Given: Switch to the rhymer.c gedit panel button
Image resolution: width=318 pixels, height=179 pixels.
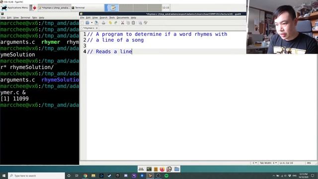Looking at the screenshot, I should point(54,8).
